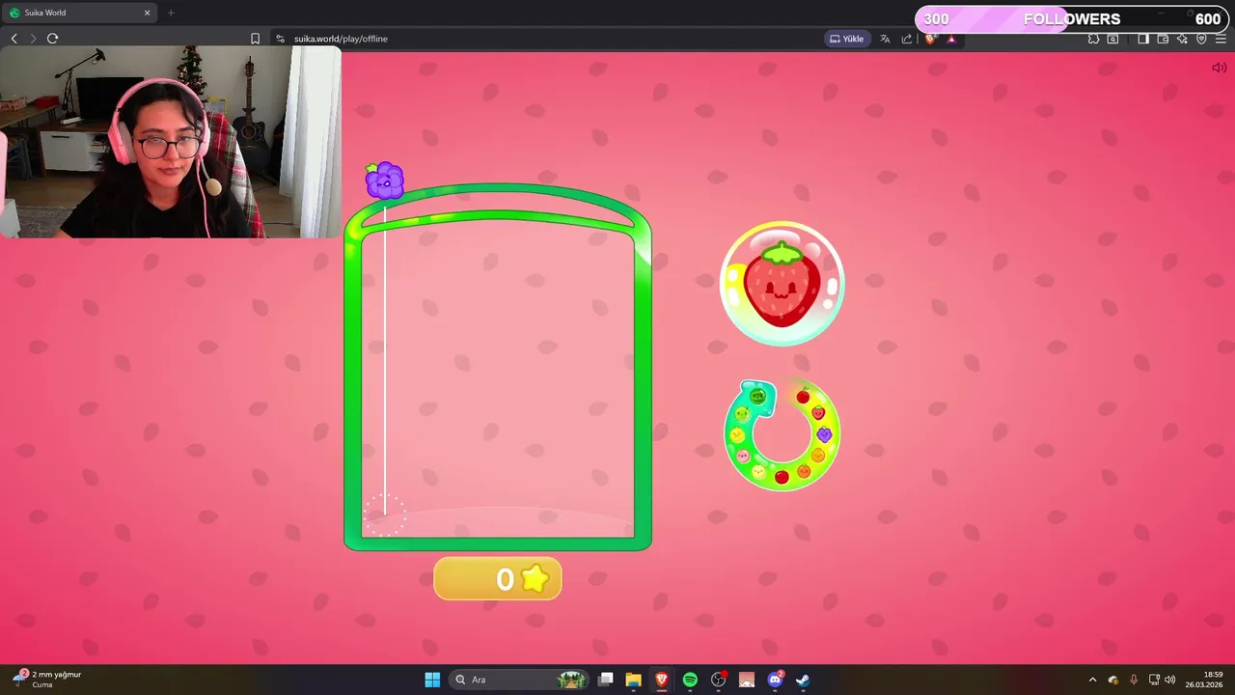Open a new browser tab
This screenshot has height=695, width=1235.
[171, 13]
